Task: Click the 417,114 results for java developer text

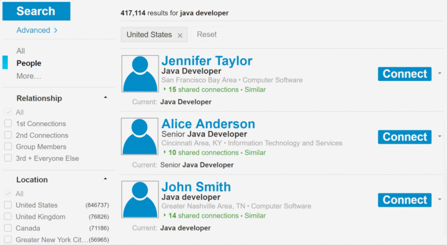Action: click(175, 13)
